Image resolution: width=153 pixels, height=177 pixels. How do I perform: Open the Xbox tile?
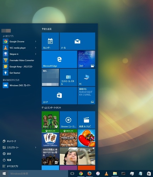(x=50, y=120)
